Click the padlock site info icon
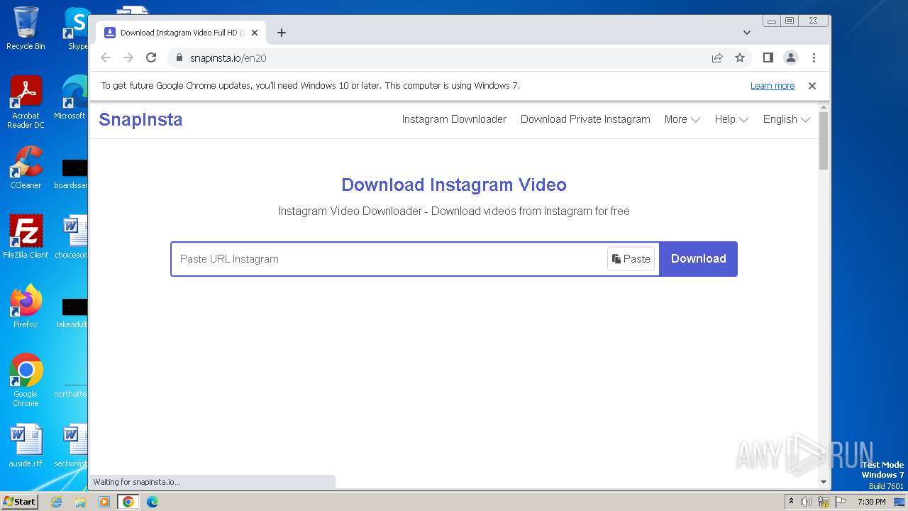Viewport: 908px width, 511px height. click(179, 58)
